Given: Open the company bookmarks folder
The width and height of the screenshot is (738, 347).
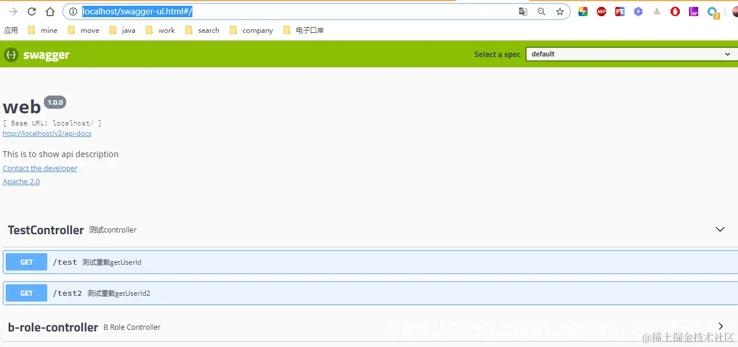Looking at the screenshot, I should [x=251, y=30].
